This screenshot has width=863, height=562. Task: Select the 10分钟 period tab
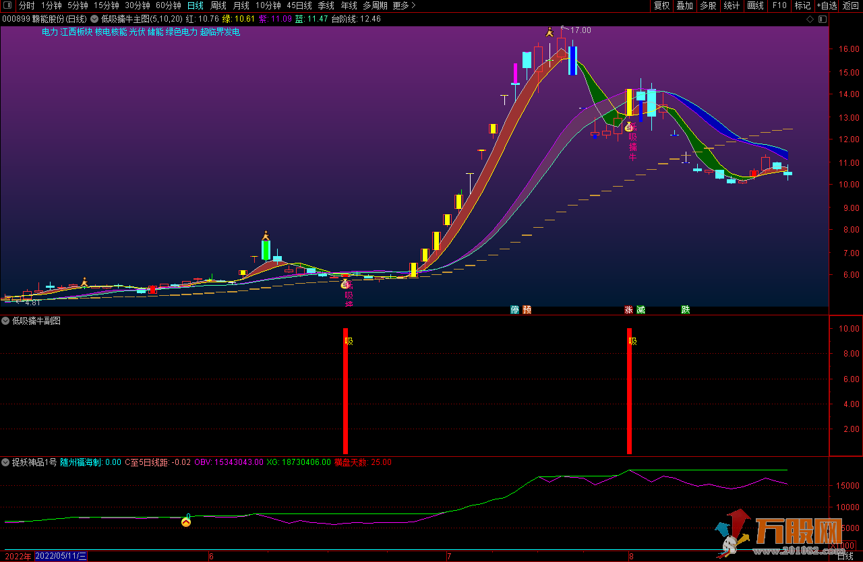(x=268, y=5)
